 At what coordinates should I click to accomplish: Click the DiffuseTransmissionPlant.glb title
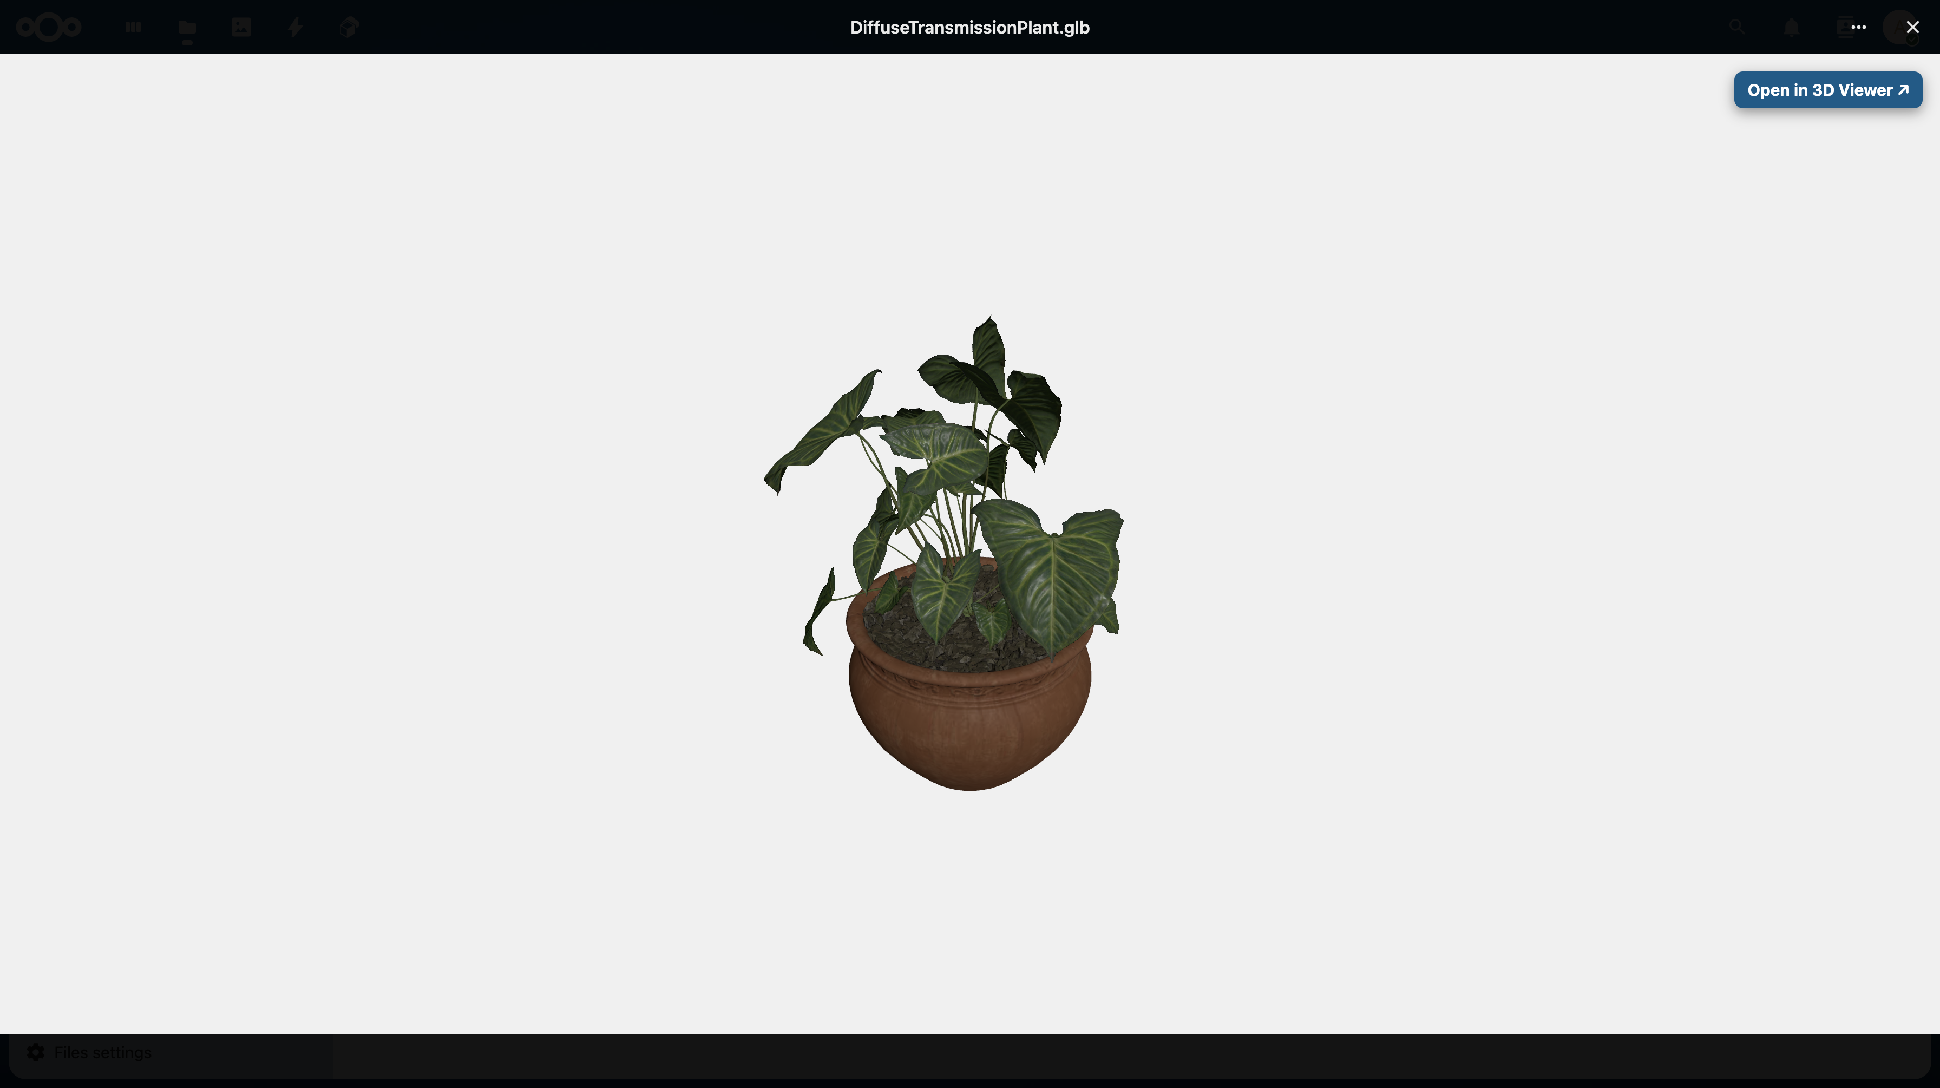coord(969,28)
